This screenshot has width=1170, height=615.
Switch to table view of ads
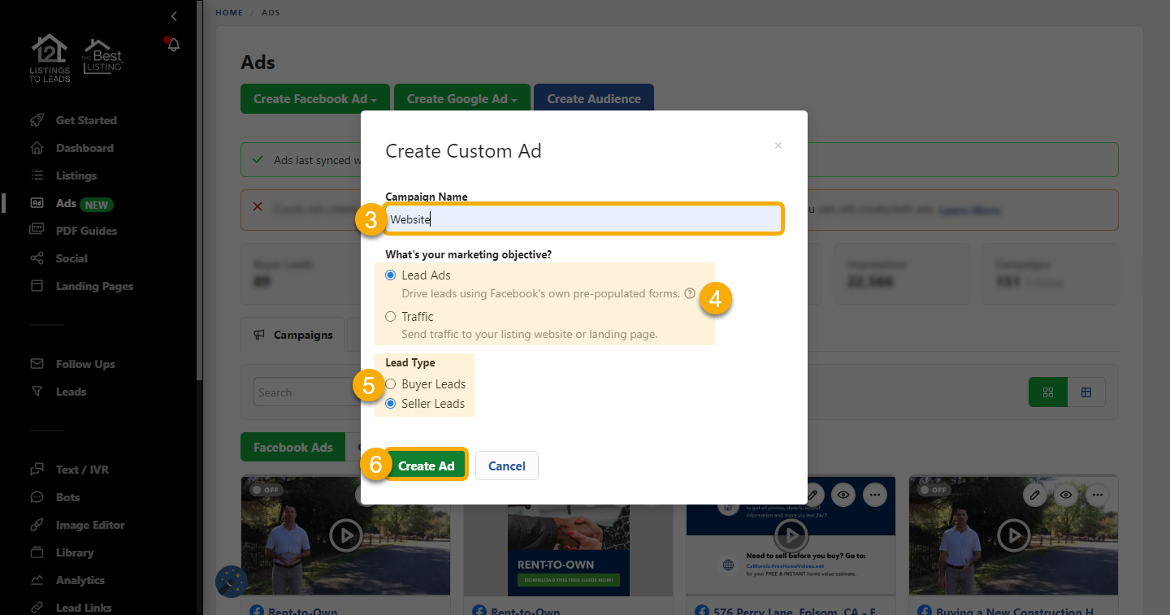pyautogui.click(x=1086, y=392)
